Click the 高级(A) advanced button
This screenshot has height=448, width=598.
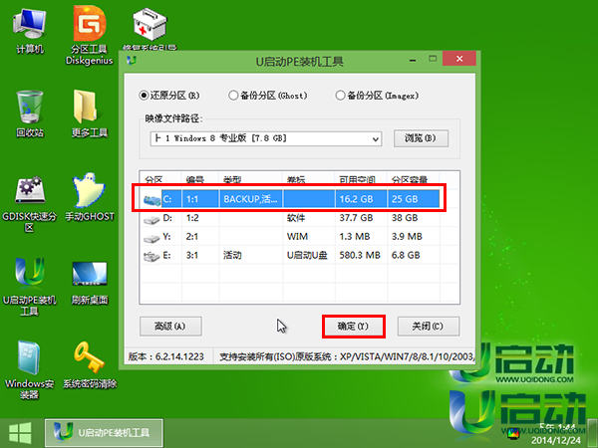tap(170, 327)
